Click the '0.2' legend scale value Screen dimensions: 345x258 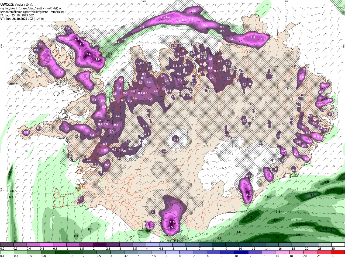(2, 249)
